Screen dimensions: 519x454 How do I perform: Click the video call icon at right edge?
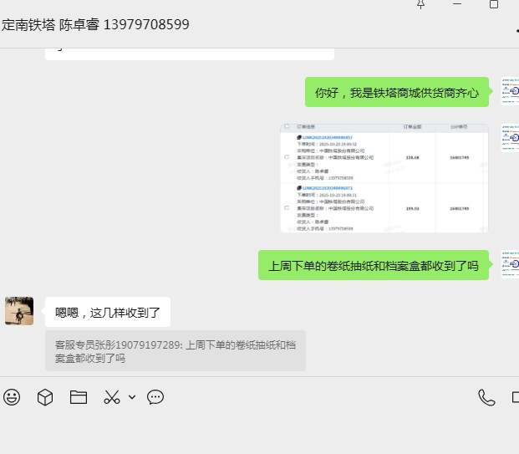pos(514,397)
